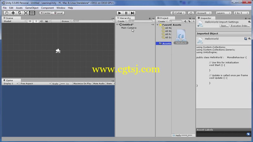Toggle Maximize On Play
Viewport: 253px width, 142px height.
point(82,84)
